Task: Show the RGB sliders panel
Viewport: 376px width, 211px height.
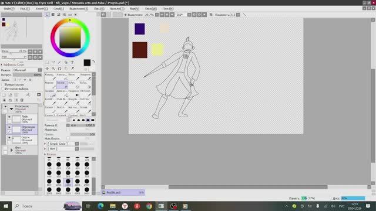Action: (x=53, y=15)
